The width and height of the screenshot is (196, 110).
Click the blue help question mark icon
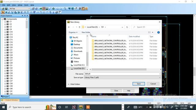click(158, 32)
